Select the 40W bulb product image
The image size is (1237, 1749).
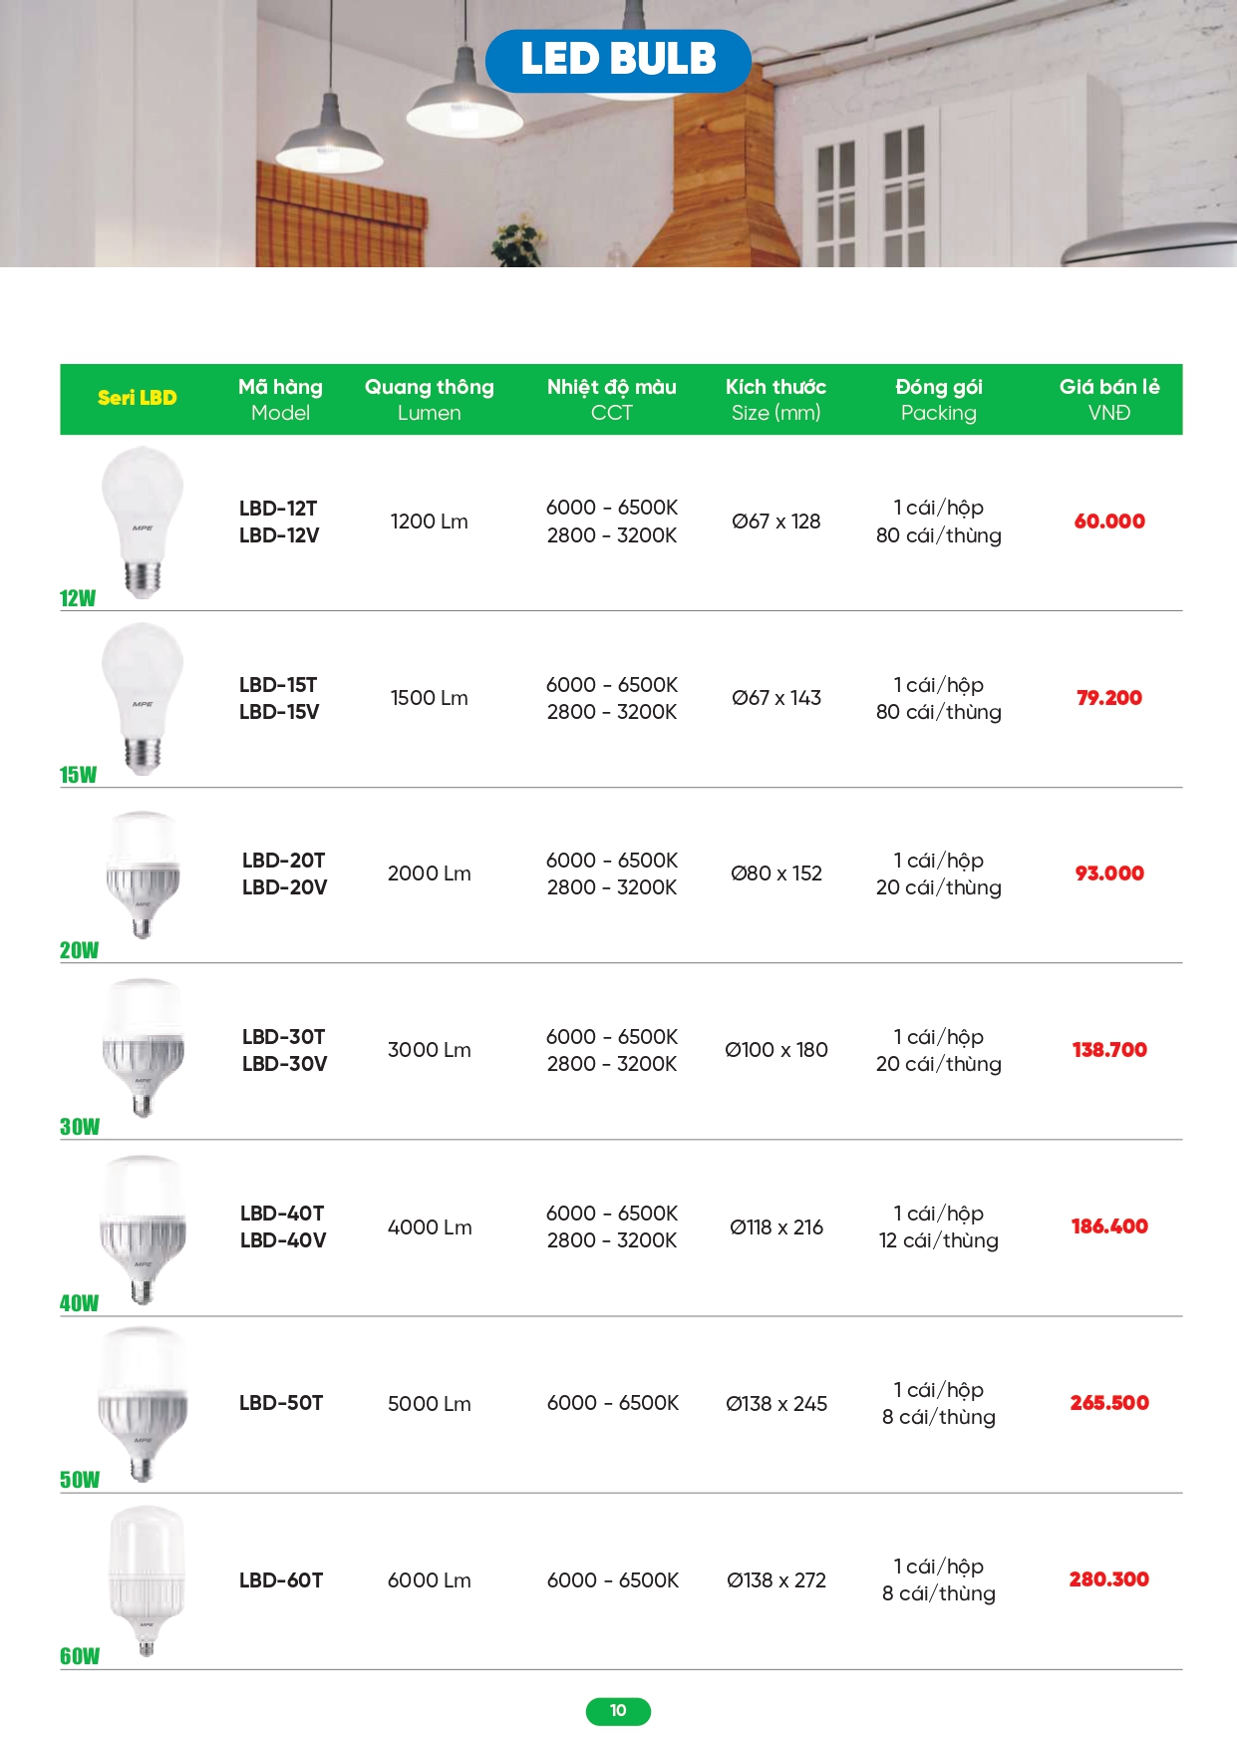point(143,1228)
